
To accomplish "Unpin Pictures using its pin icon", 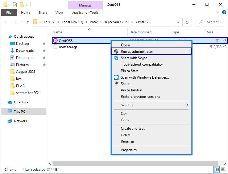I will [44, 65].
